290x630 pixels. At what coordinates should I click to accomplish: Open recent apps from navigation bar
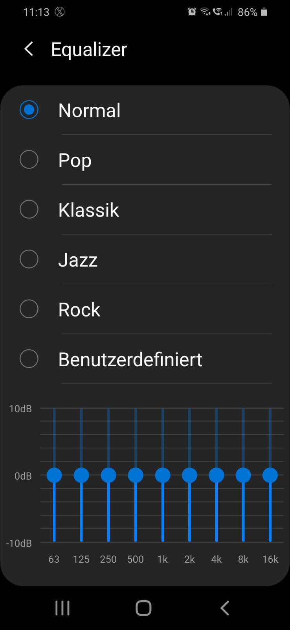click(x=62, y=608)
